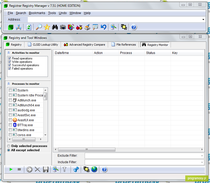Open help from the bottom toolbar
The height and width of the screenshot is (183, 210).
104,169
